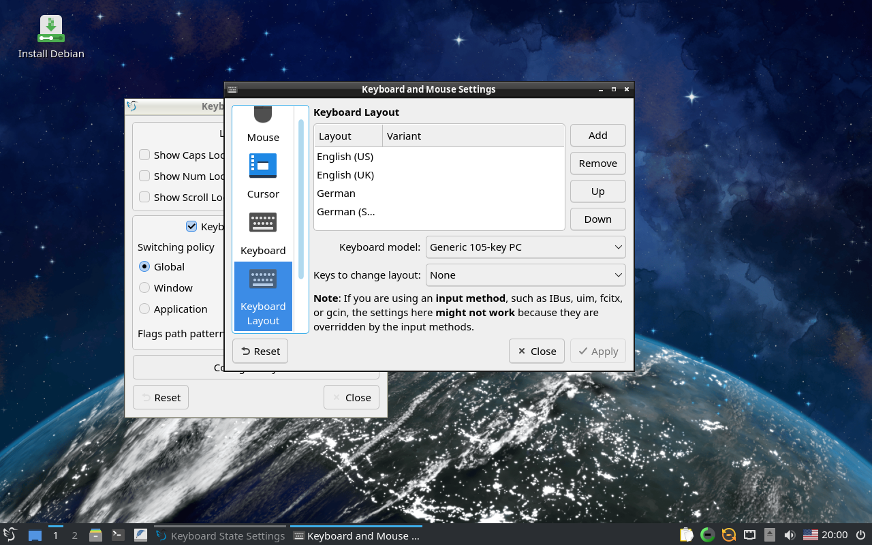Switch to Keyboard State Settings taskbar window
The height and width of the screenshot is (545, 872).
coord(221,535)
